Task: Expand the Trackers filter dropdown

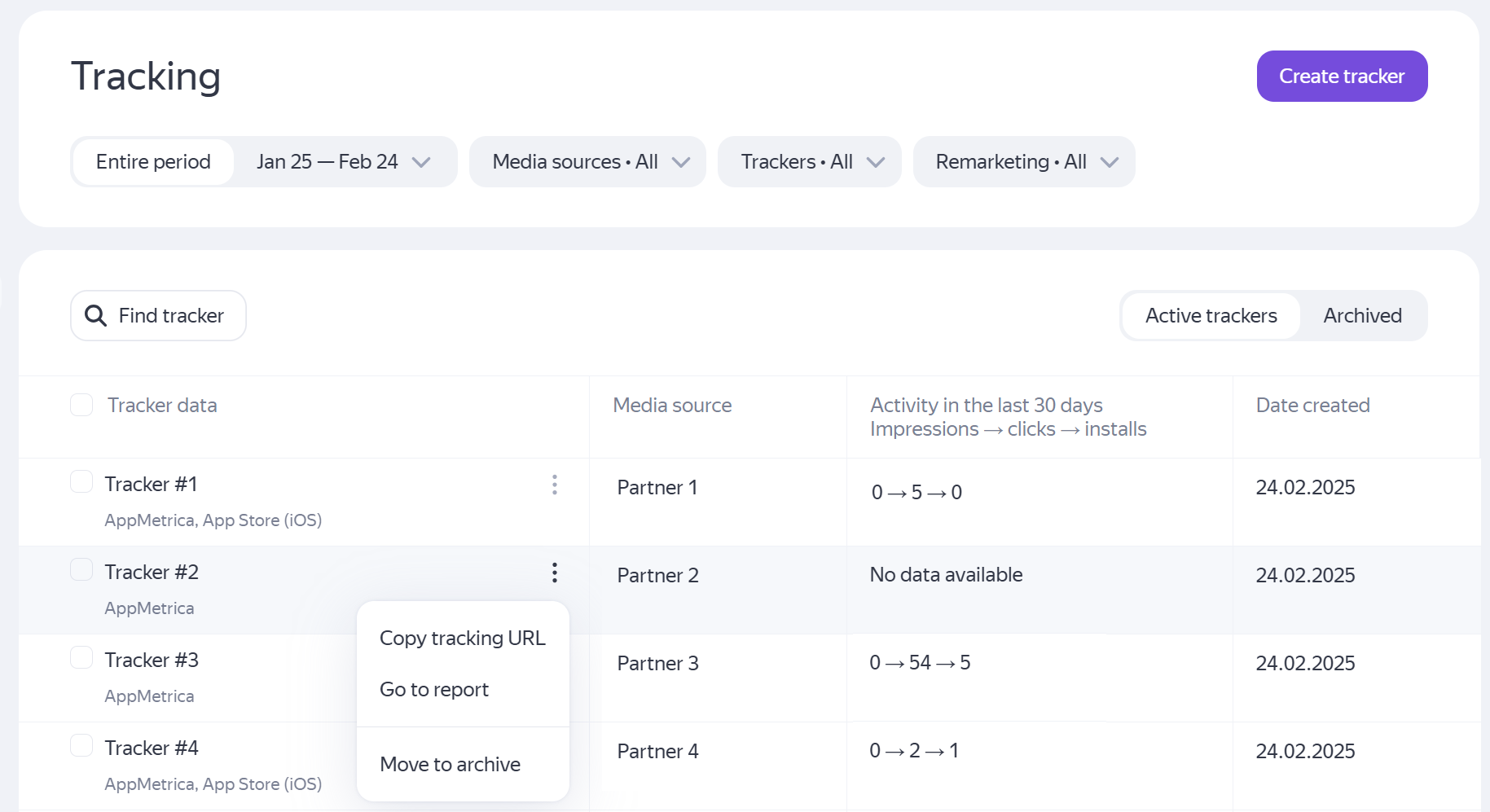Action: [810, 162]
